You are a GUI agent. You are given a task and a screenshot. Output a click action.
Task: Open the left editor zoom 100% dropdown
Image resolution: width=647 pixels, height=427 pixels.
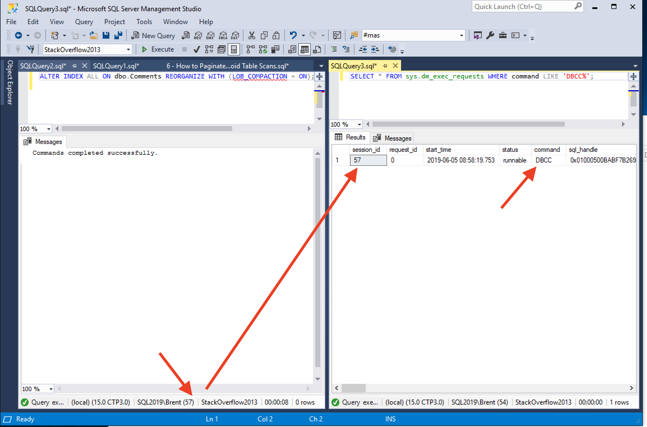pyautogui.click(x=49, y=129)
